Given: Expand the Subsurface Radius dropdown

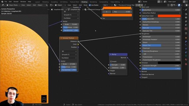Looking at the screenshot, I should tap(161, 13).
